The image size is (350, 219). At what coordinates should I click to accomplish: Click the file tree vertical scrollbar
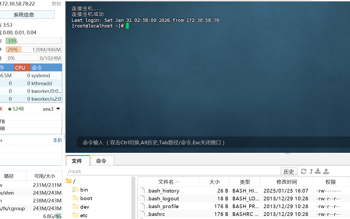point(133,198)
